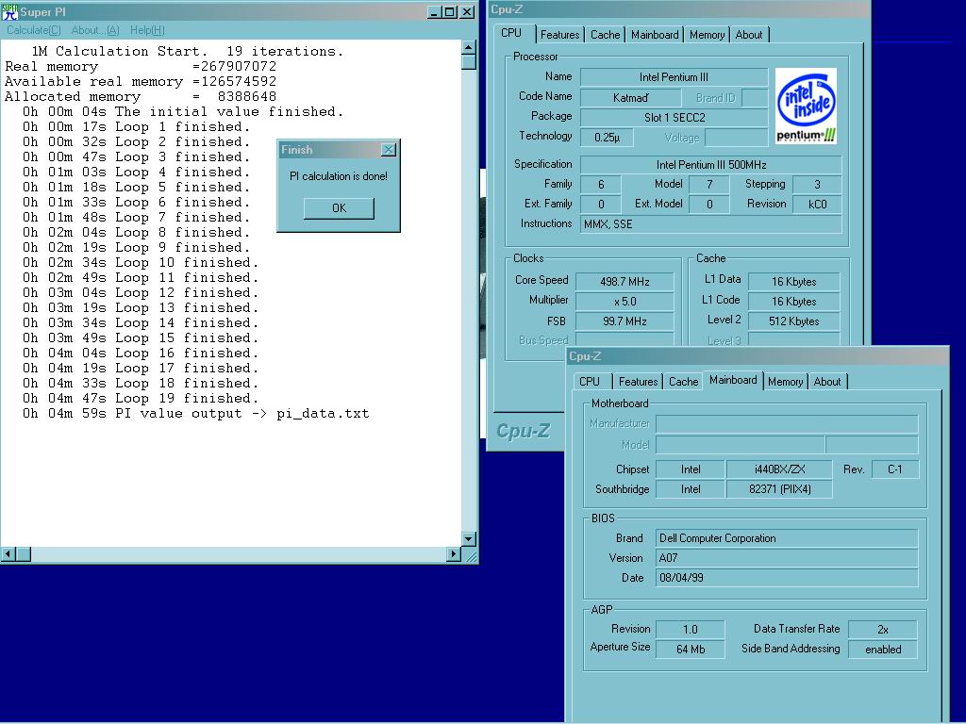Switch to Features tab in back Cpu-Z window
The height and width of the screenshot is (724, 966).
tap(560, 35)
